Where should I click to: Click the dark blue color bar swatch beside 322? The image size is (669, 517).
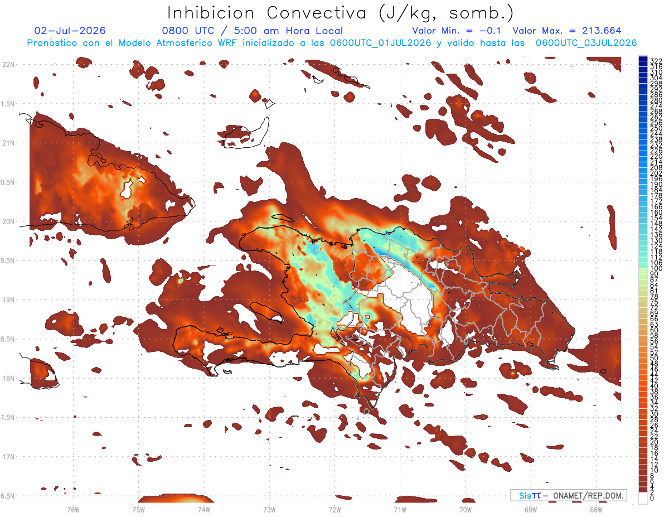(643, 59)
